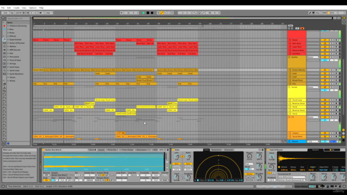Toggle Computer MIDI Keyboard icon
Image resolution: width=347 pixels, height=195 pixels.
[x=313, y=13]
